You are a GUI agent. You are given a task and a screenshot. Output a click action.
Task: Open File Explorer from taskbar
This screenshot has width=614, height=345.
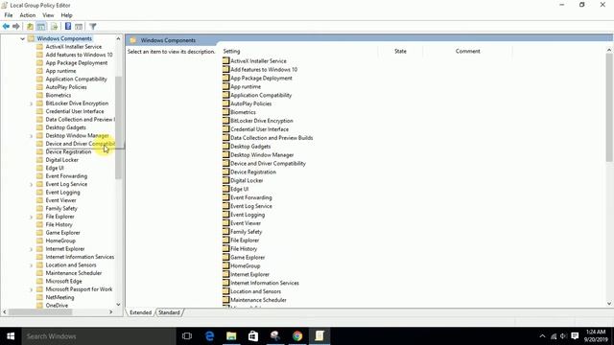(x=231, y=336)
